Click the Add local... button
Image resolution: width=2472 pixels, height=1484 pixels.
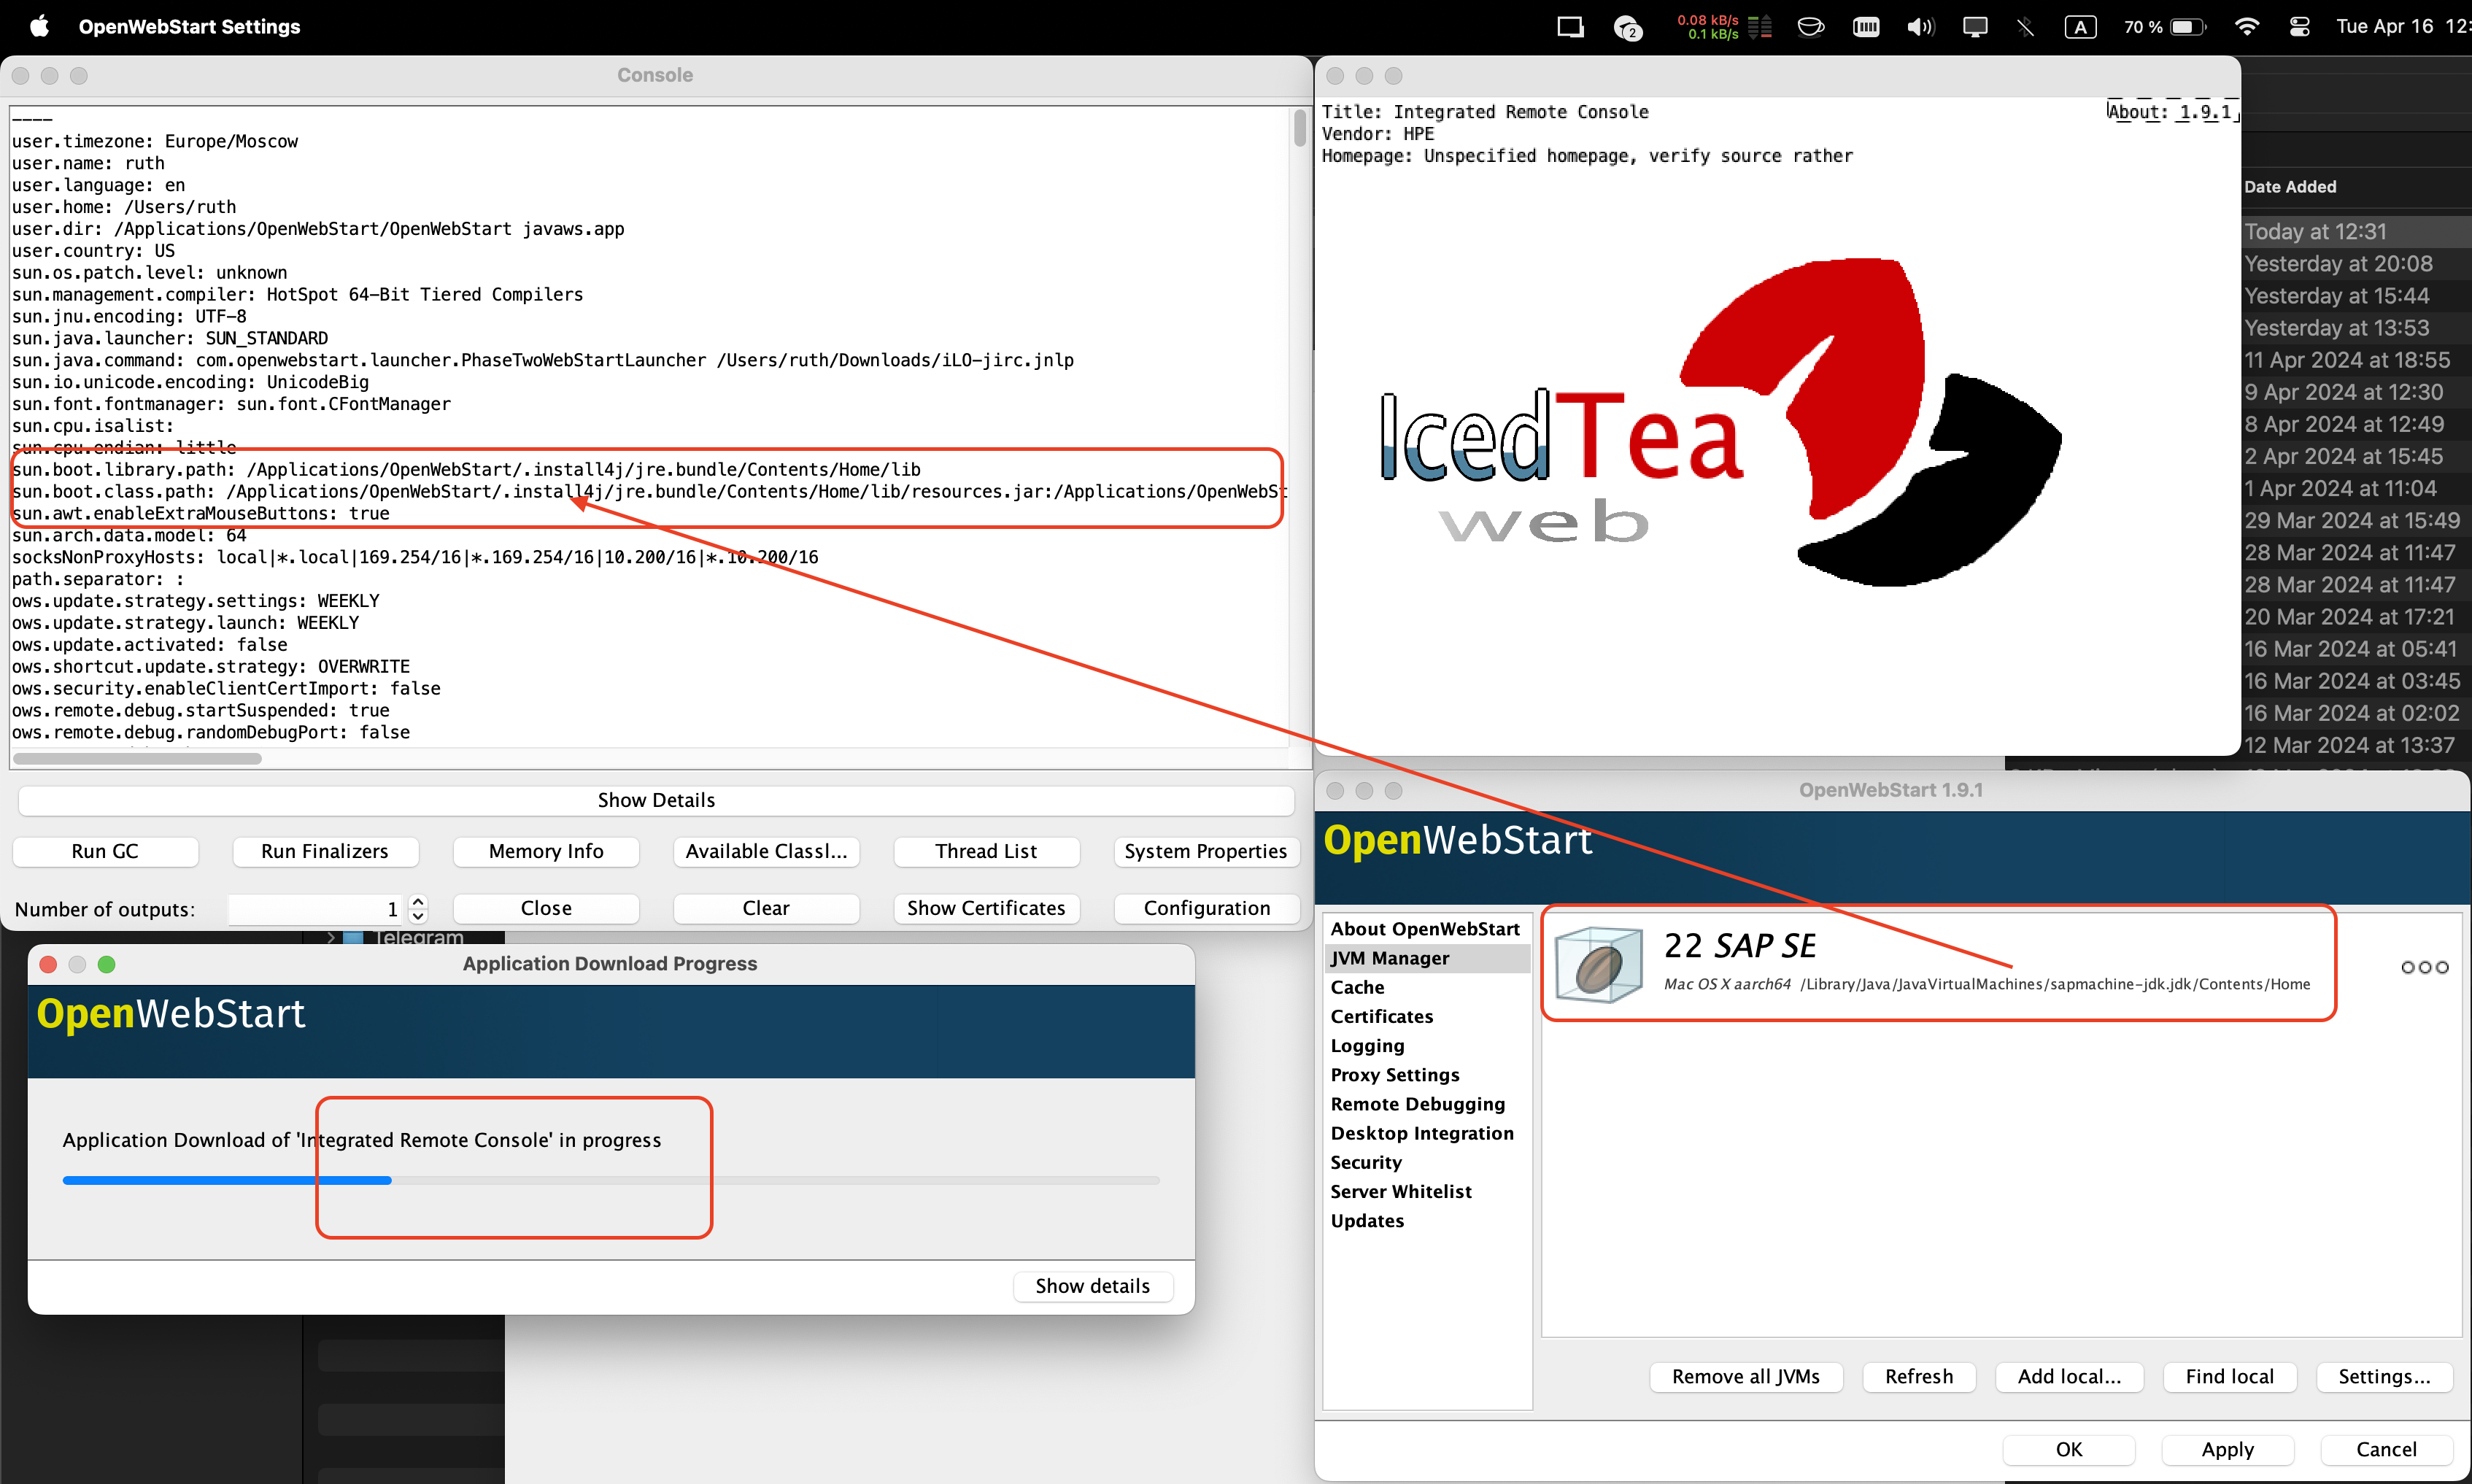pyautogui.click(x=2069, y=1377)
